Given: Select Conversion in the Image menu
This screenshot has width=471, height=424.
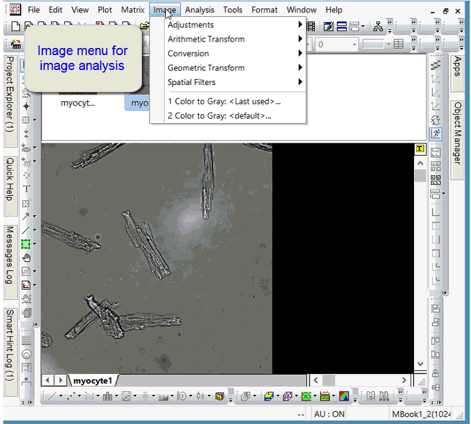Looking at the screenshot, I should (188, 53).
